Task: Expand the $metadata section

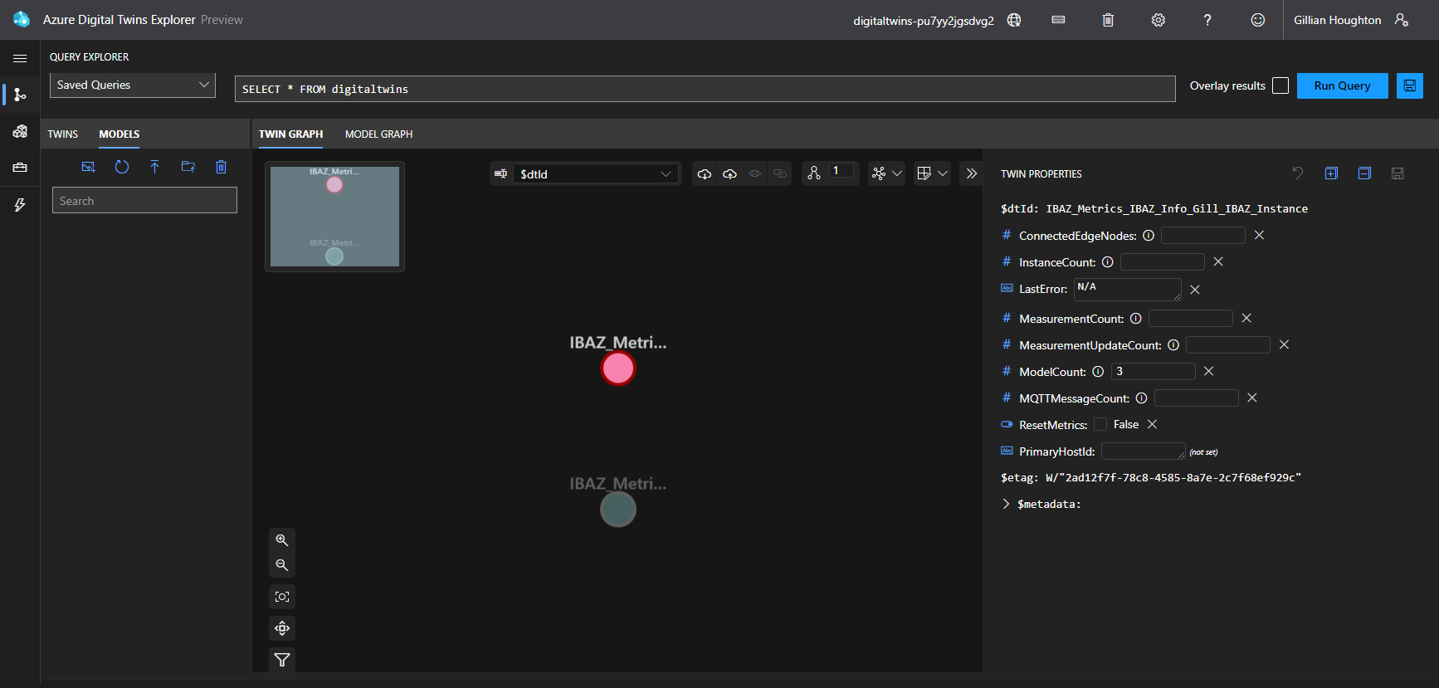Action: click(x=1006, y=504)
